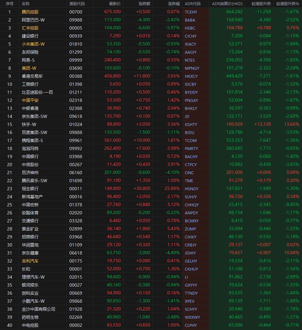Select stock name 中电控股
This screenshot has width=302, height=330.
coord(30,325)
